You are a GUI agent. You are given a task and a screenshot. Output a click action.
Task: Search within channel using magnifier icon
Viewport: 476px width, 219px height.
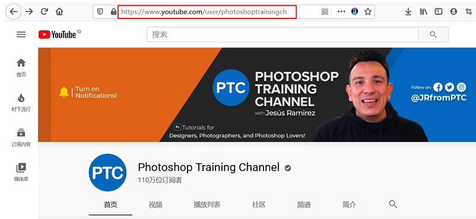[x=393, y=204]
